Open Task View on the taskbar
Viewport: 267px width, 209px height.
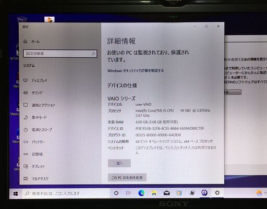(x=128, y=193)
